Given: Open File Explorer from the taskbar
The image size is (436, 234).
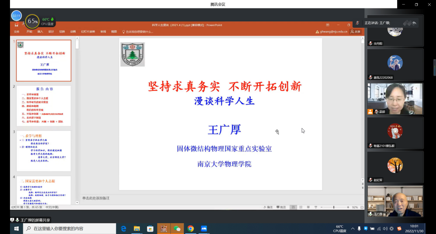Looking at the screenshot, I should point(137,228).
